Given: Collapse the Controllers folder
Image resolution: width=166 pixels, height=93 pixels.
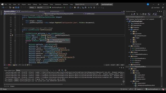Looking at the screenshot, I should click(129, 46).
